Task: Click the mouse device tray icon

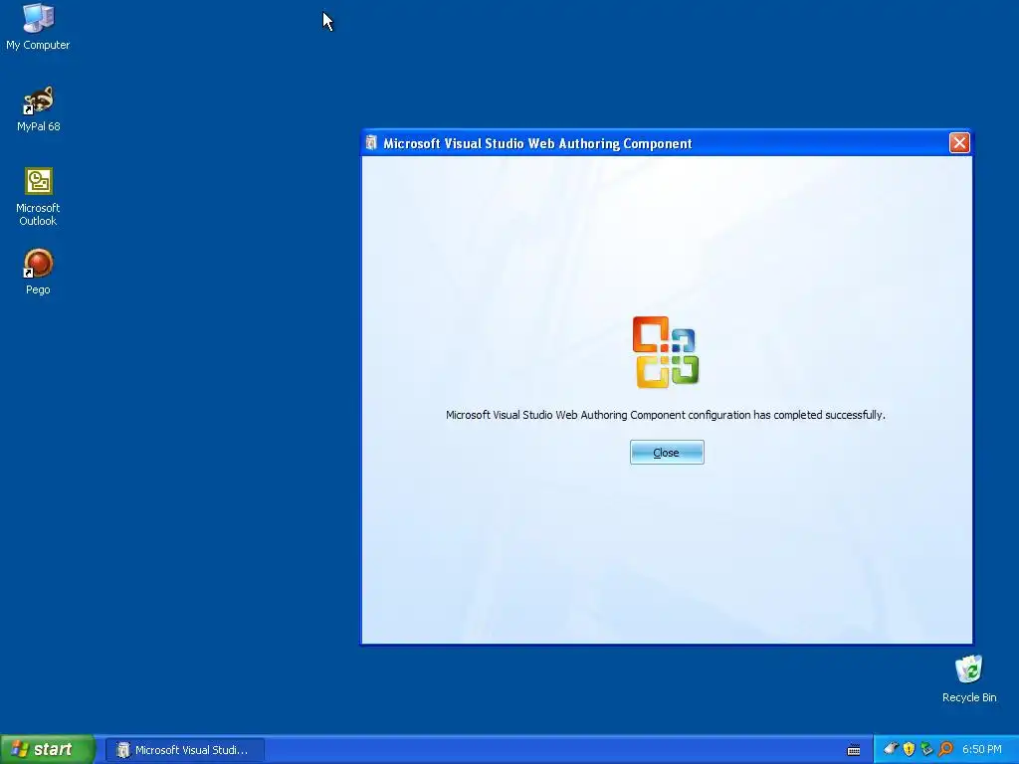Action: (x=891, y=748)
